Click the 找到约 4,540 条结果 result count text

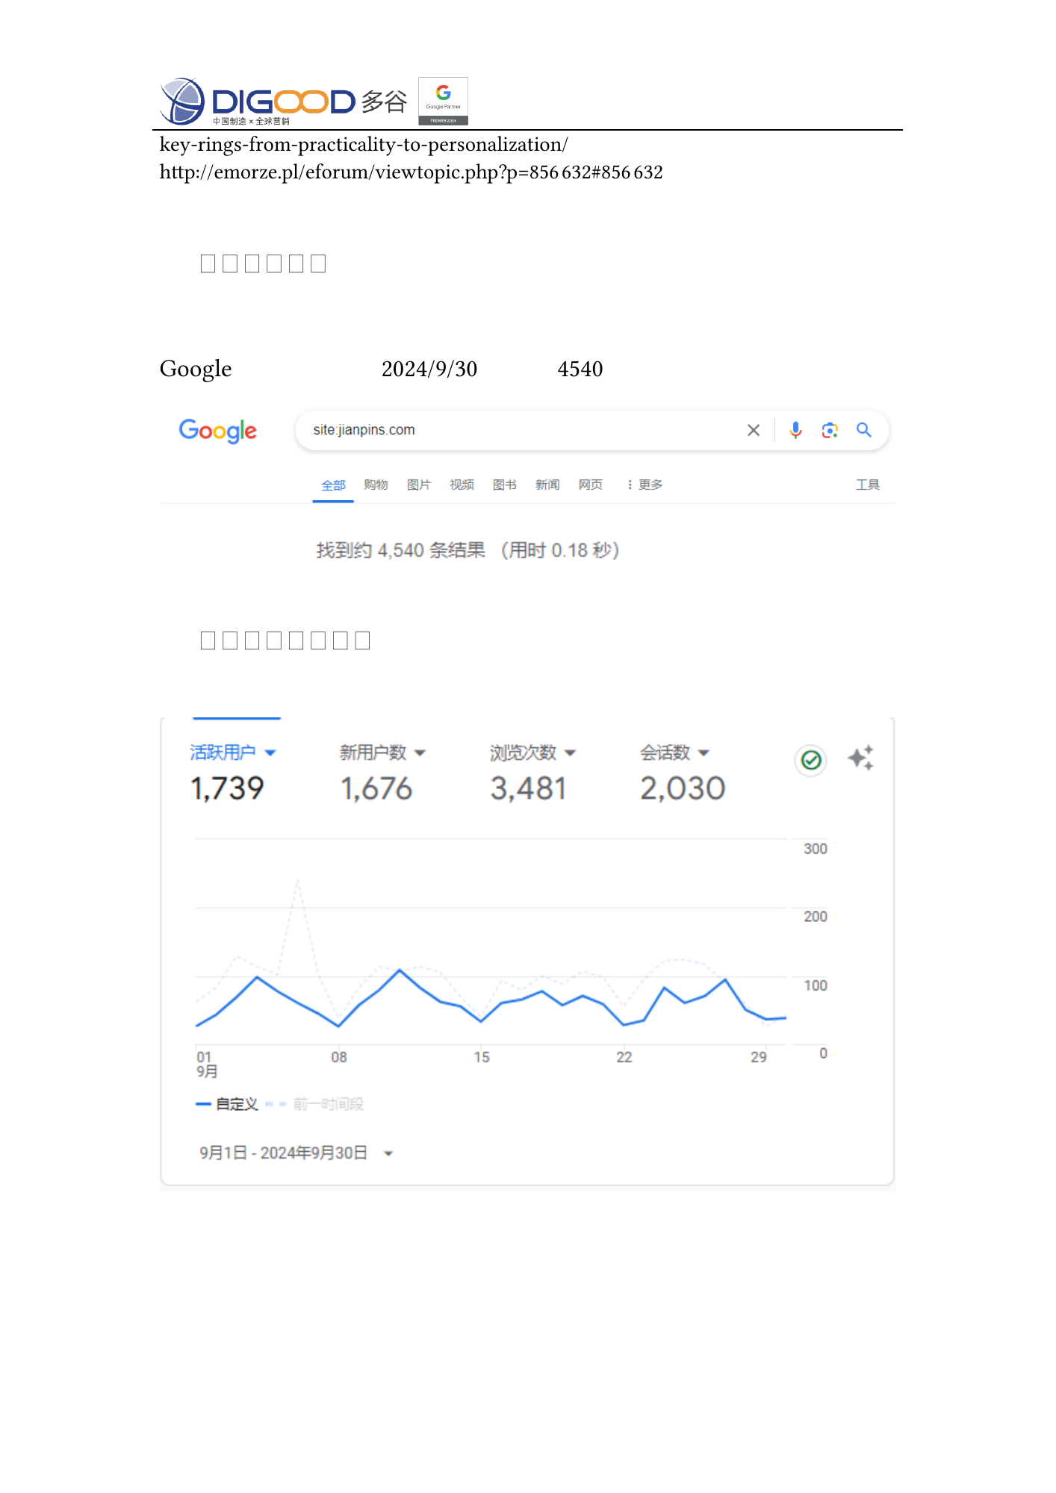coord(400,550)
